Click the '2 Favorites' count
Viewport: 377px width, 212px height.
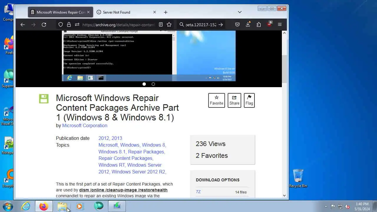(212, 155)
